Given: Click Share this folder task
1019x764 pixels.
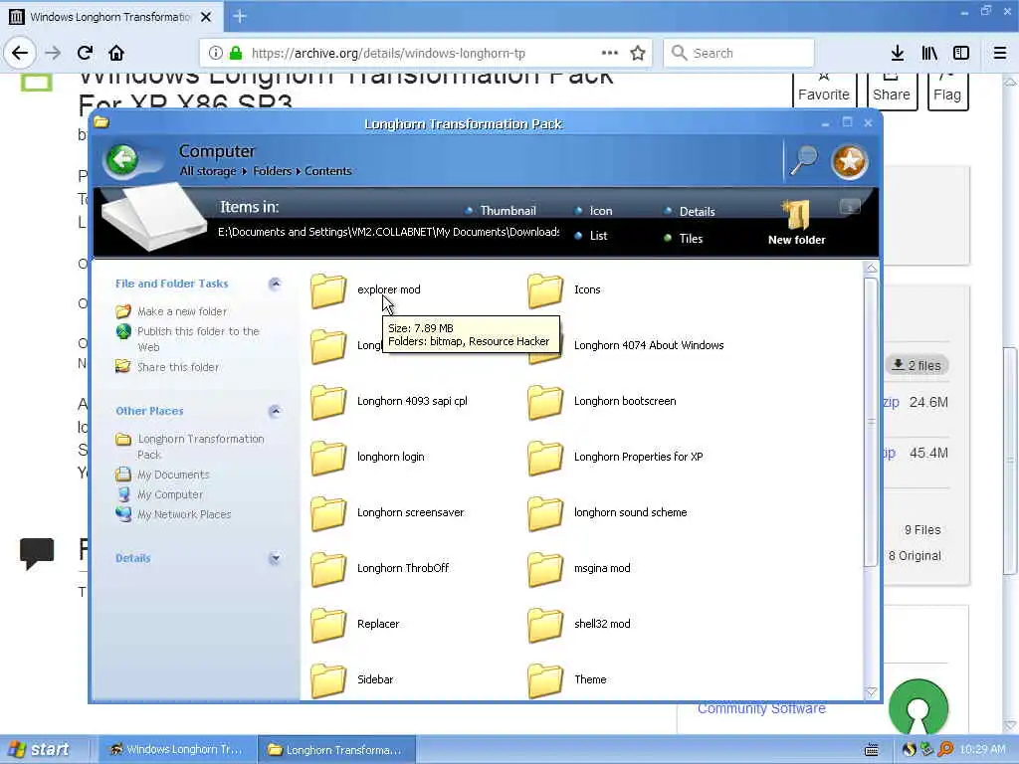Looking at the screenshot, I should click(167, 367).
